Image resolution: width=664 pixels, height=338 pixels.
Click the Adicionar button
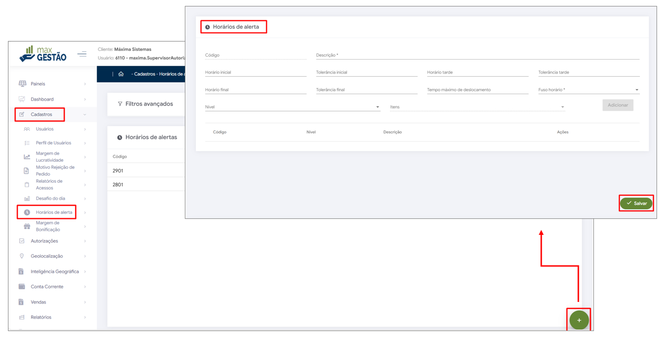click(x=617, y=105)
